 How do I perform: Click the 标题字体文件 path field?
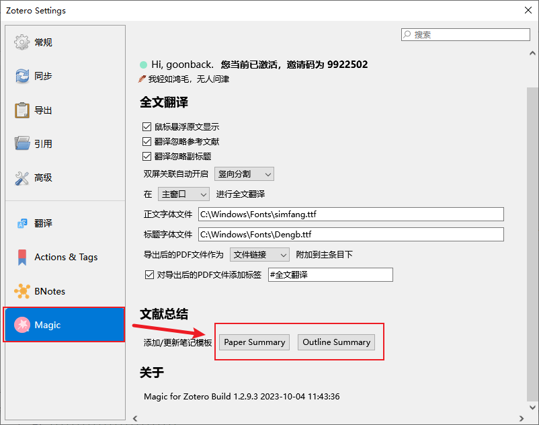pos(351,235)
